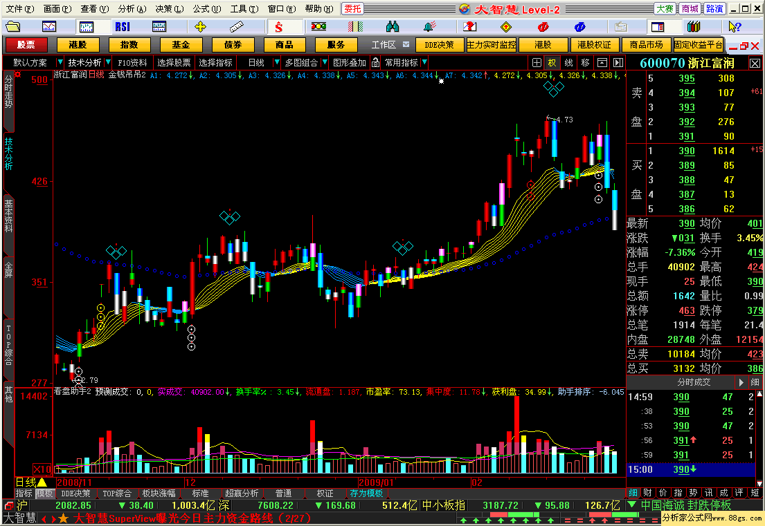Viewport: 765px width, 526px height.
Task: Expand the 默认方案 dropdown arrow
Action: pos(60,62)
